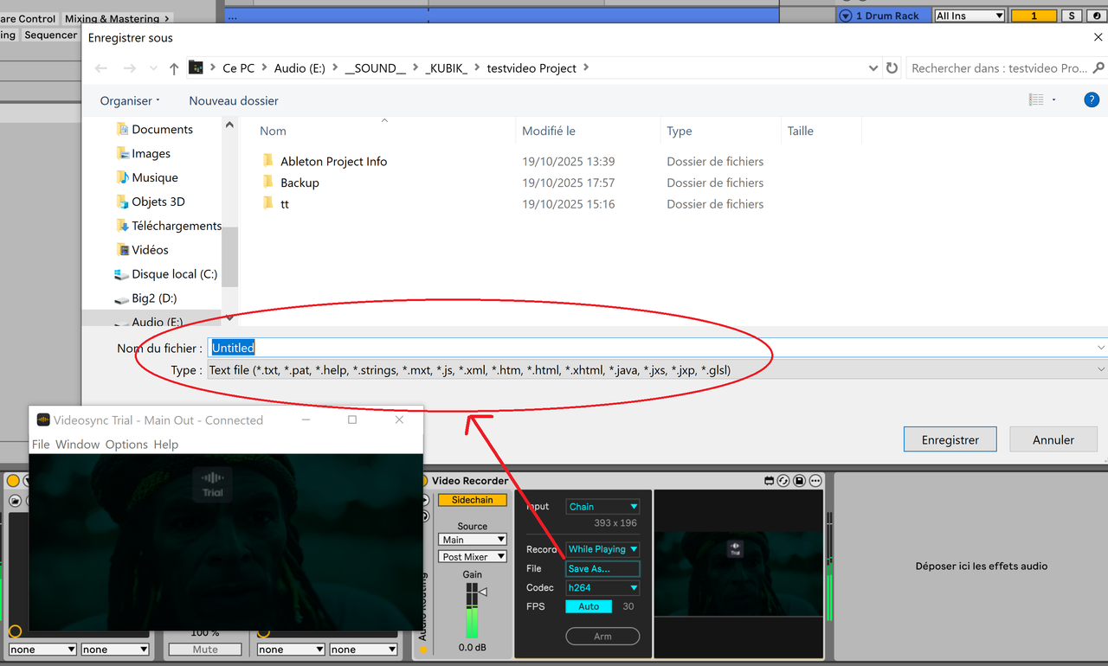Open the dialog help question-mark icon

(1092, 100)
